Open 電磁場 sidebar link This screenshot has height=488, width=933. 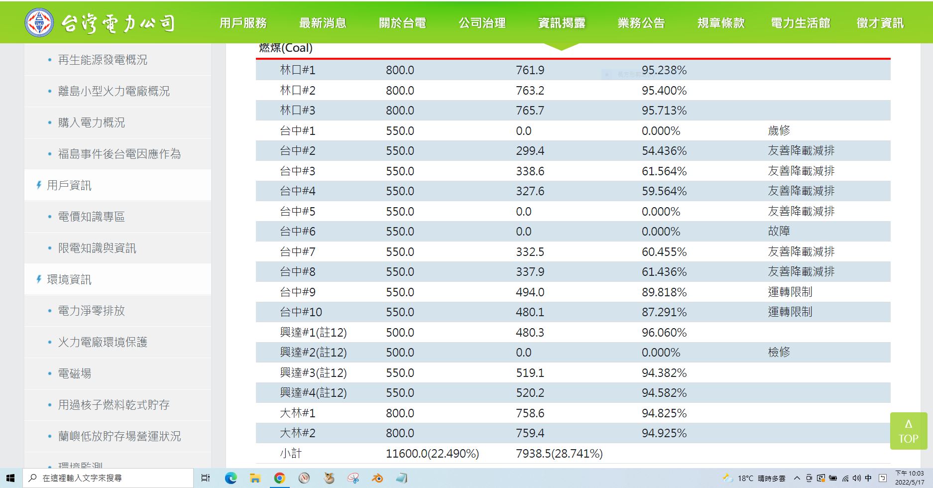click(x=75, y=373)
